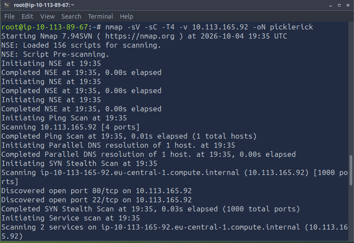
Task: Click the window title root@ip-10-113-89-67
Action: pos(44,5)
